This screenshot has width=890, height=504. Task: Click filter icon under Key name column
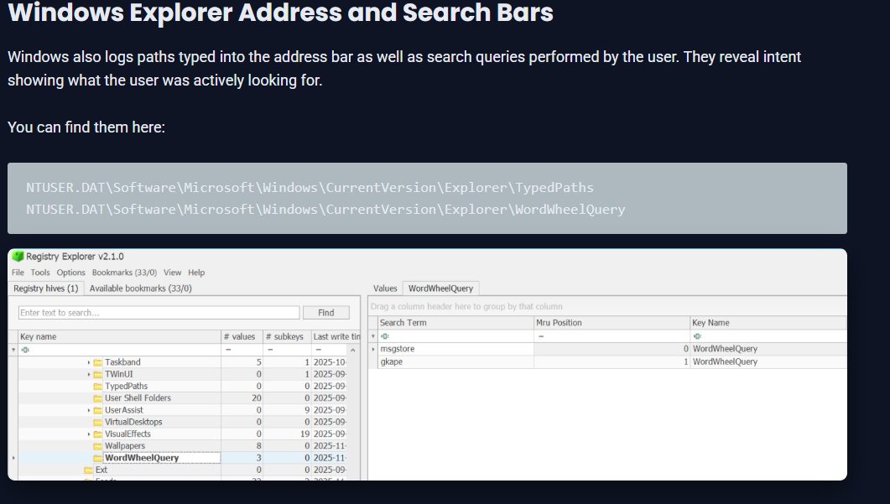(25, 350)
